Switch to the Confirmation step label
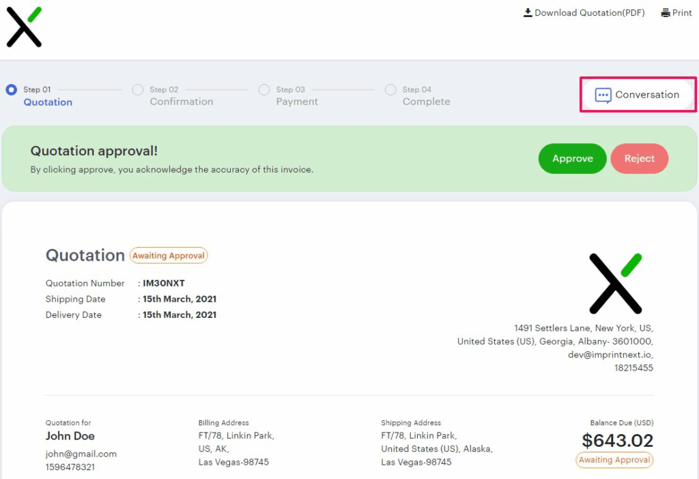Viewport: 699px width, 479px height. pos(182,102)
